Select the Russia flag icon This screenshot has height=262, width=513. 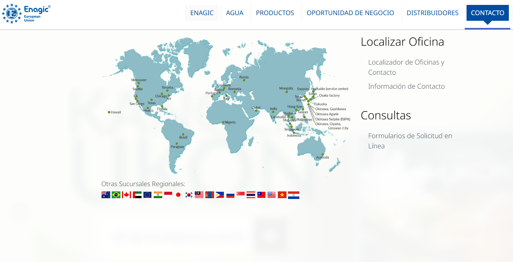tap(230, 195)
